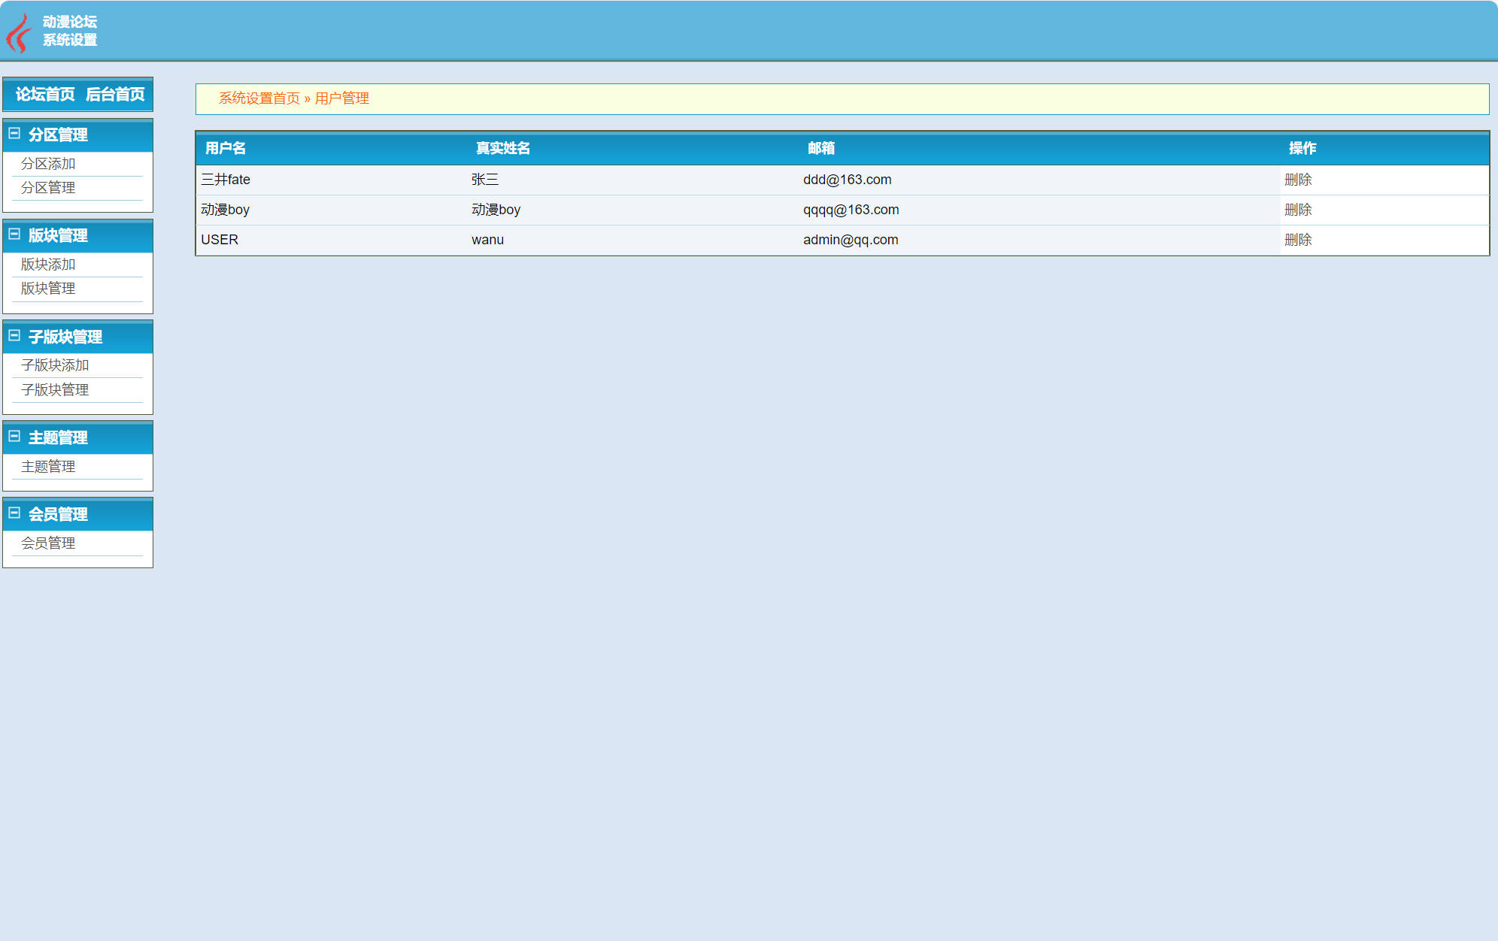Open 会员管理 sidebar link
1498x941 pixels.
pyautogui.click(x=48, y=543)
